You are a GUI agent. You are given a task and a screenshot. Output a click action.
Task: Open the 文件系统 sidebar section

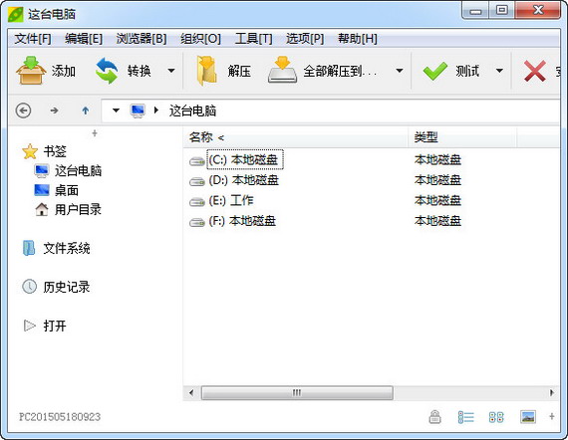[x=67, y=248]
